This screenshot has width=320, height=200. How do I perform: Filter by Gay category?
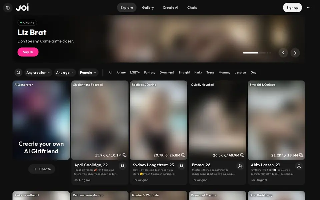click(253, 72)
